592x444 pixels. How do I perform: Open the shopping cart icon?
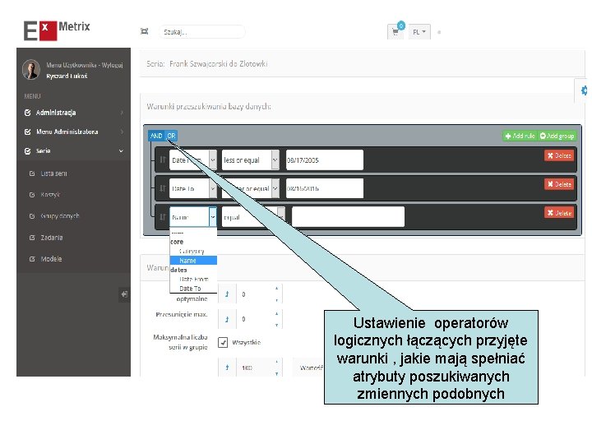395,32
